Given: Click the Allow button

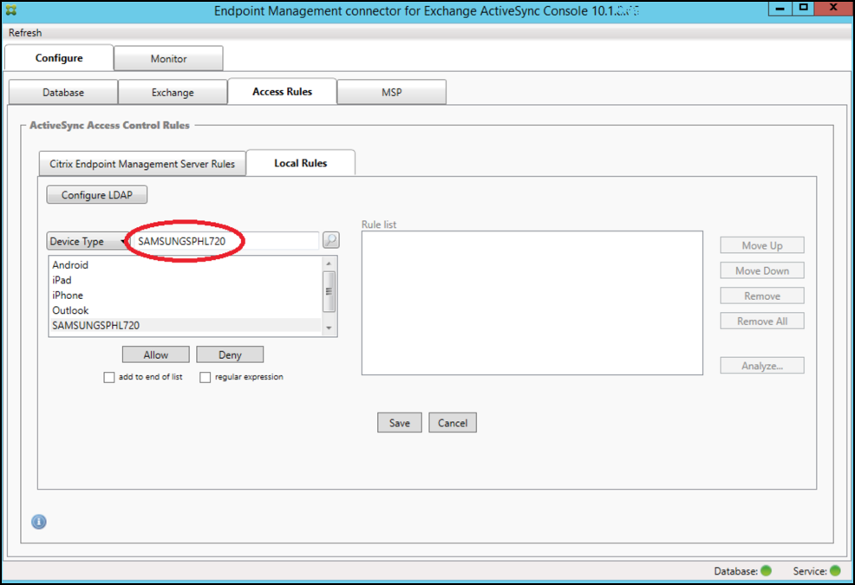Looking at the screenshot, I should tap(156, 354).
